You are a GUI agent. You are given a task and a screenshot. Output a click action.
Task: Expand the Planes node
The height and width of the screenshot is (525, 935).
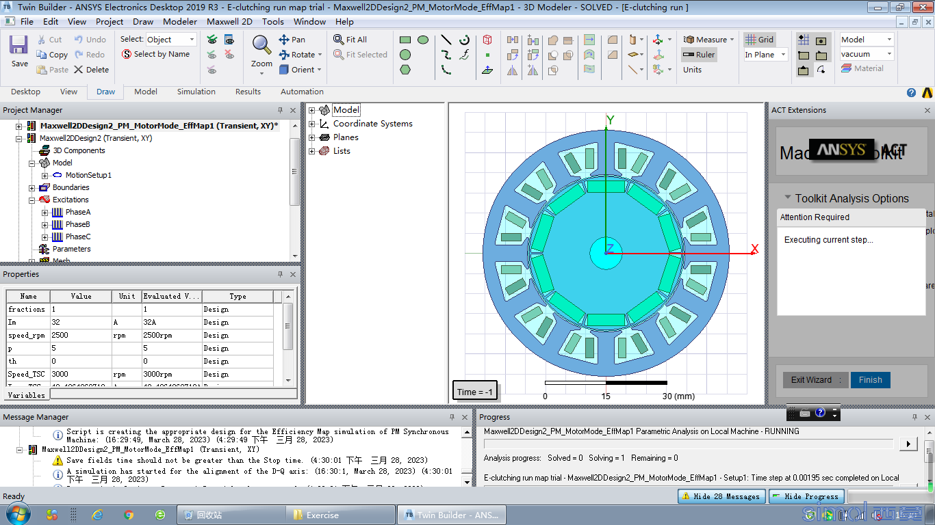312,137
